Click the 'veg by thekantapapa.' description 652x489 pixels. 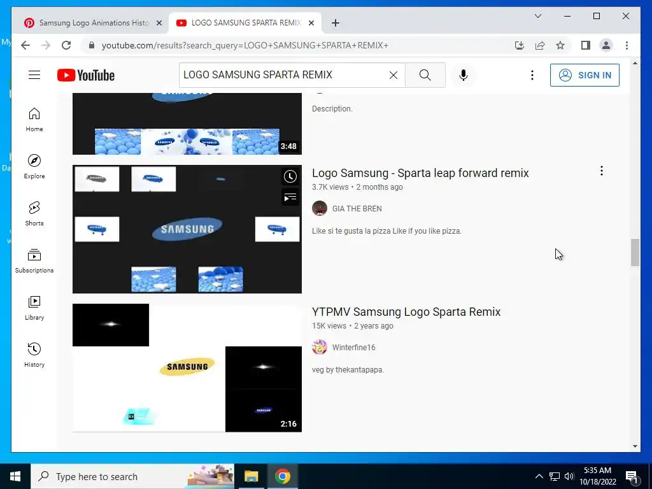[348, 370]
